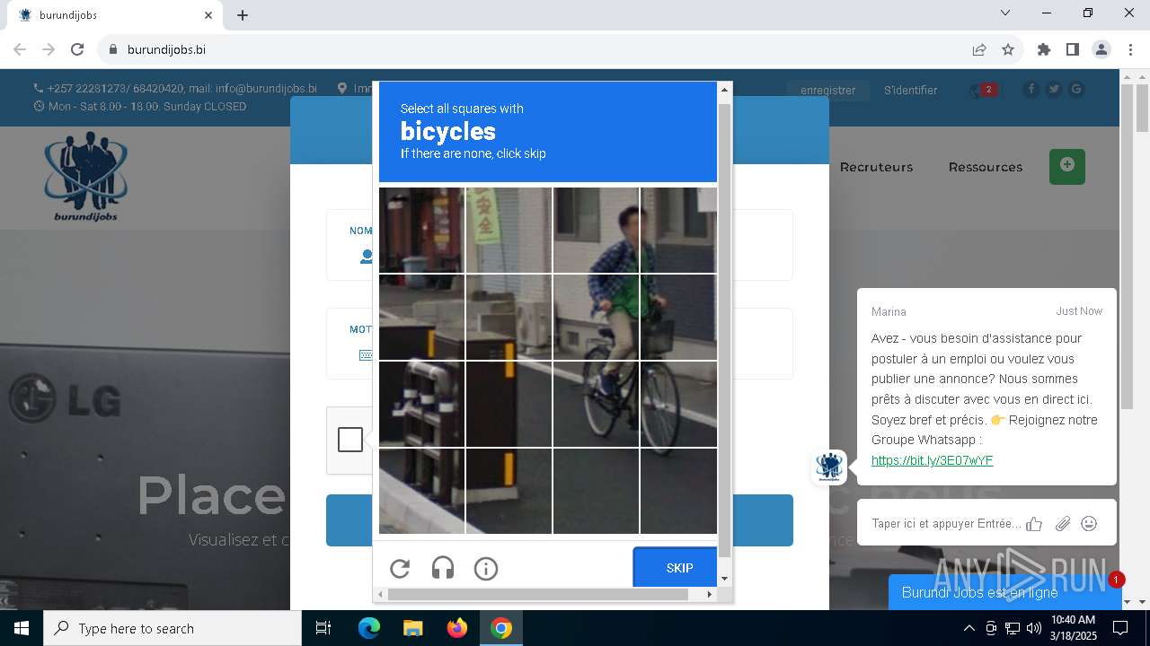
Task: Click the burundijobs logo
Action: (86, 177)
